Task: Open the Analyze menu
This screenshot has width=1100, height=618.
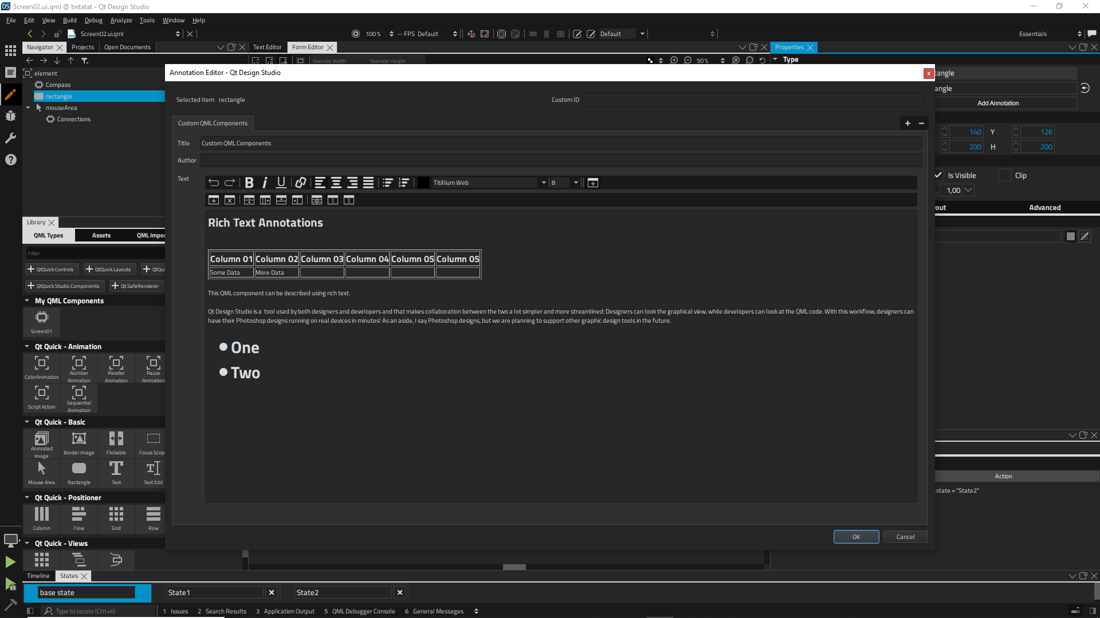Action: (x=121, y=20)
